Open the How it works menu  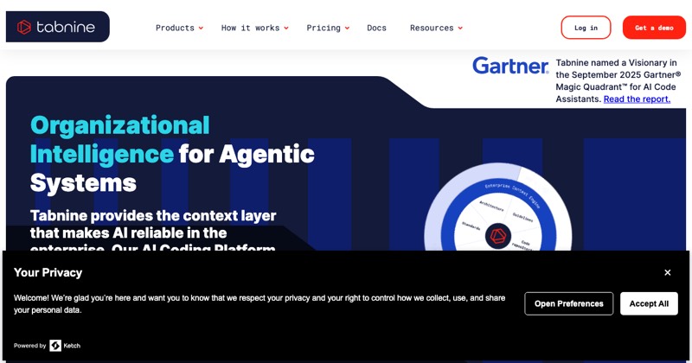(250, 28)
